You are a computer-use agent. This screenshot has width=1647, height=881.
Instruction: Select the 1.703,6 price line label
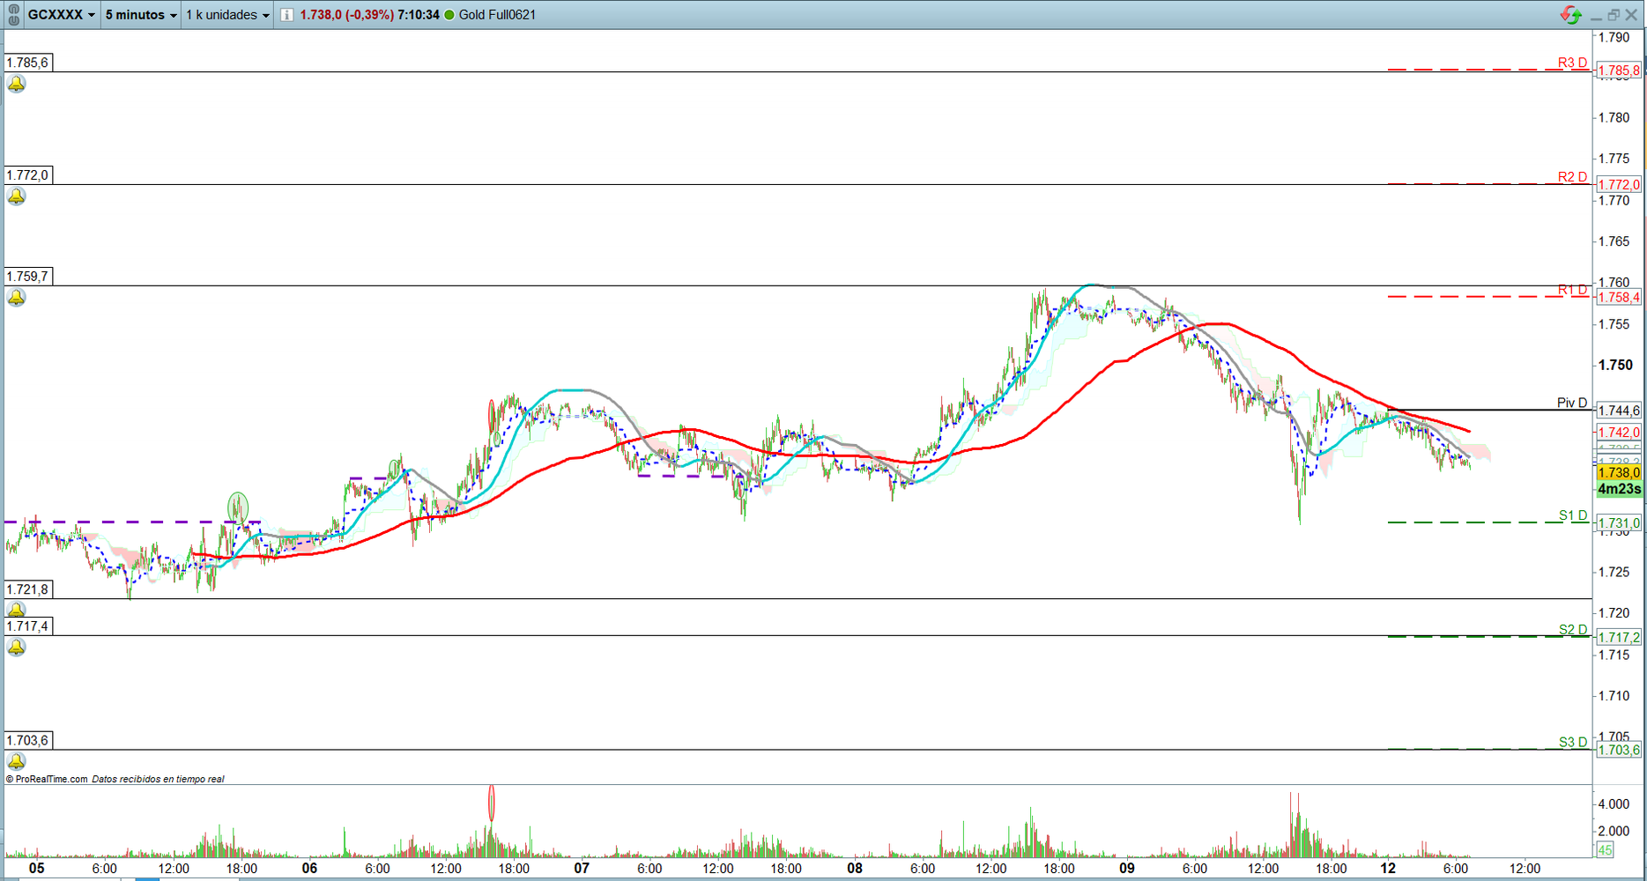pyautogui.click(x=27, y=741)
